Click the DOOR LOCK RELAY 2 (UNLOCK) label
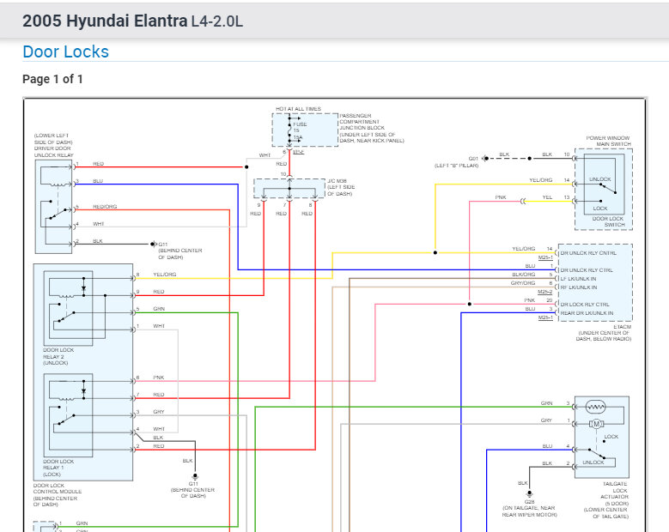This screenshot has height=532, width=669. (x=59, y=356)
